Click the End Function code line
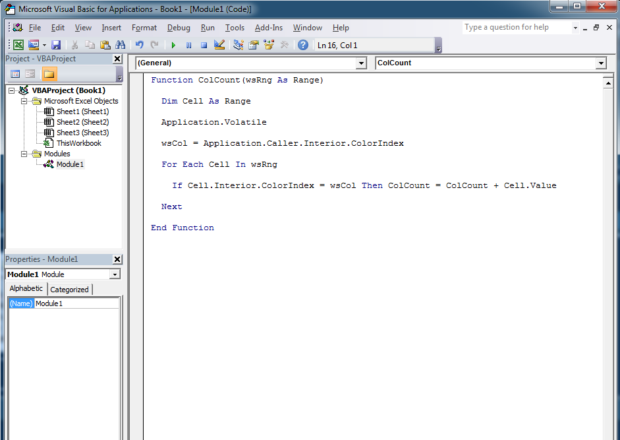This screenshot has width=620, height=440. pos(183,228)
